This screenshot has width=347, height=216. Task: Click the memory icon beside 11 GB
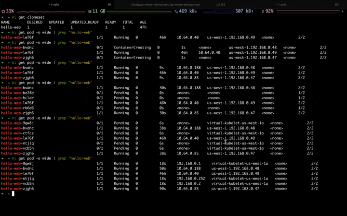click(x=90, y=11)
